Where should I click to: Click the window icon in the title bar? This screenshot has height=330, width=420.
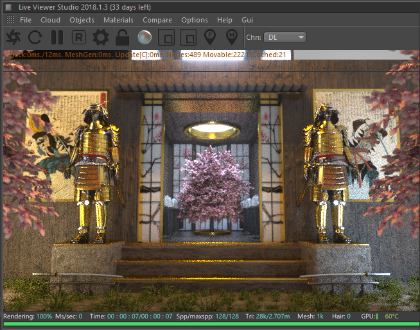click(x=8, y=7)
